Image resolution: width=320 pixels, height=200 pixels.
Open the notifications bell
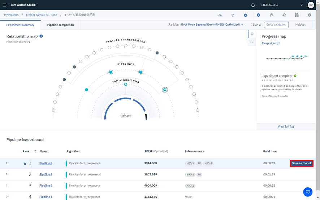pos(253,5)
